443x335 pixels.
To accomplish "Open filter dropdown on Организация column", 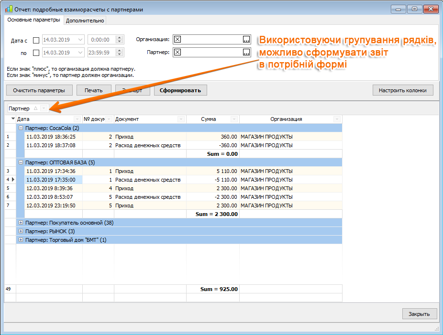I will pos(337,119).
